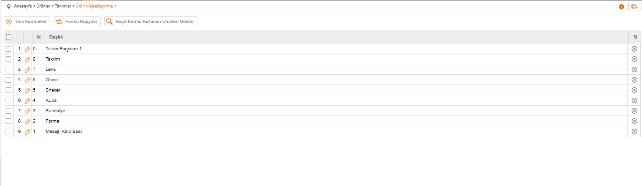The width and height of the screenshot is (642, 186).
Task: Check the Sandalye row checkbox
Action: pyautogui.click(x=8, y=111)
